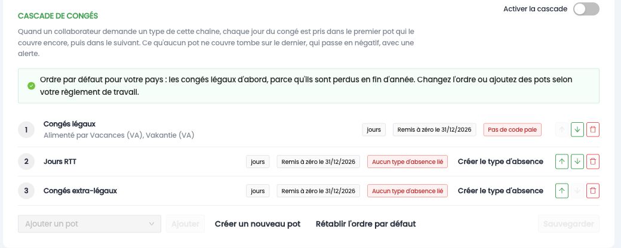Open the Ajouter un pot dropdown
Screen dimensions: 621x248
pos(90,224)
